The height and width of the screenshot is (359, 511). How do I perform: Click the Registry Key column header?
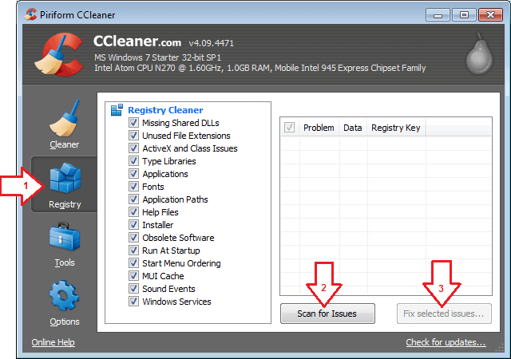395,128
